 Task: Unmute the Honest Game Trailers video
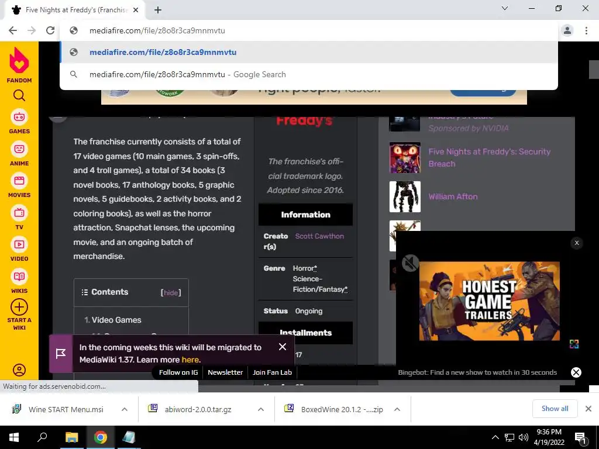tap(411, 263)
